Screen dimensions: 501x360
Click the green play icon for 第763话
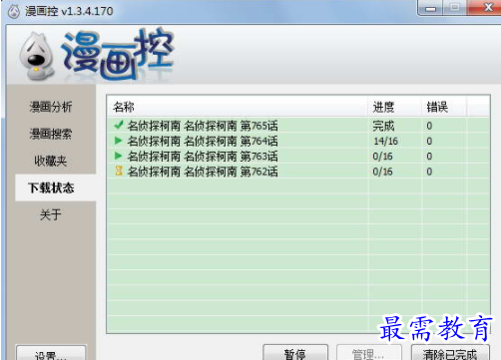[118, 156]
